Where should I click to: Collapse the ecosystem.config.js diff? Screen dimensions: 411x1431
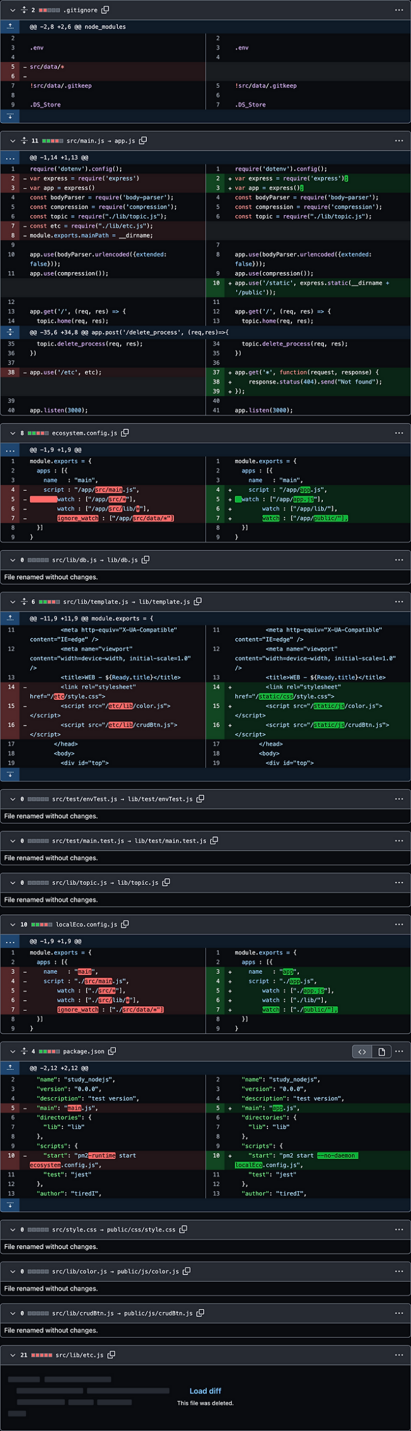click(x=12, y=433)
